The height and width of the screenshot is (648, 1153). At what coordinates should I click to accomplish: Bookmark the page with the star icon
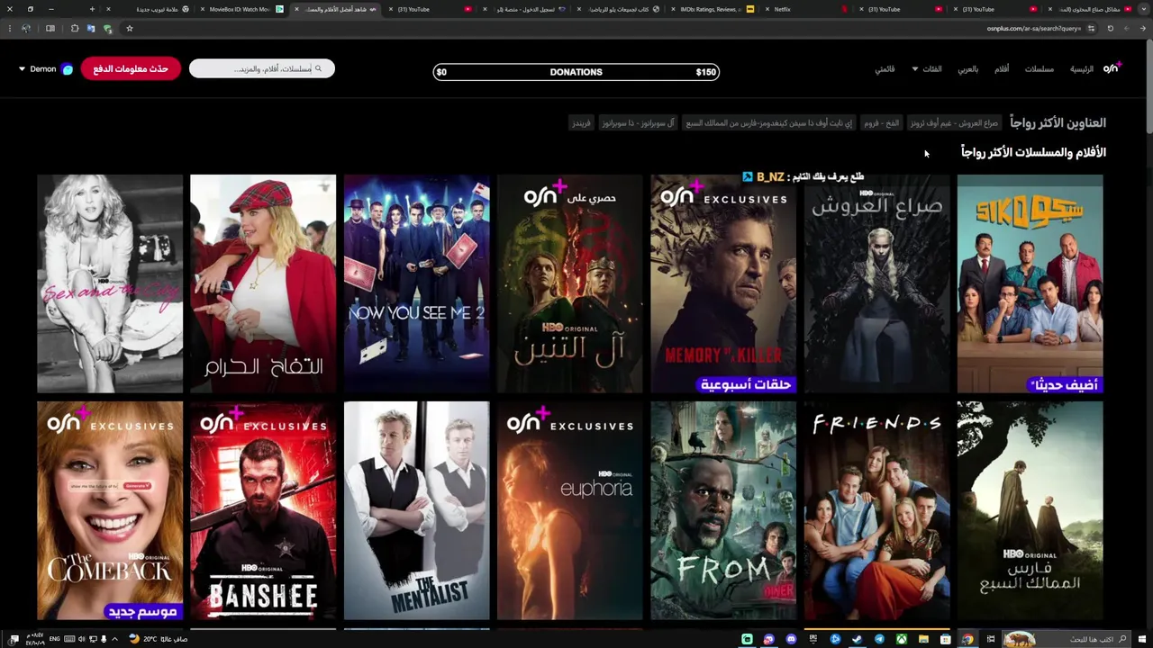[x=129, y=28]
